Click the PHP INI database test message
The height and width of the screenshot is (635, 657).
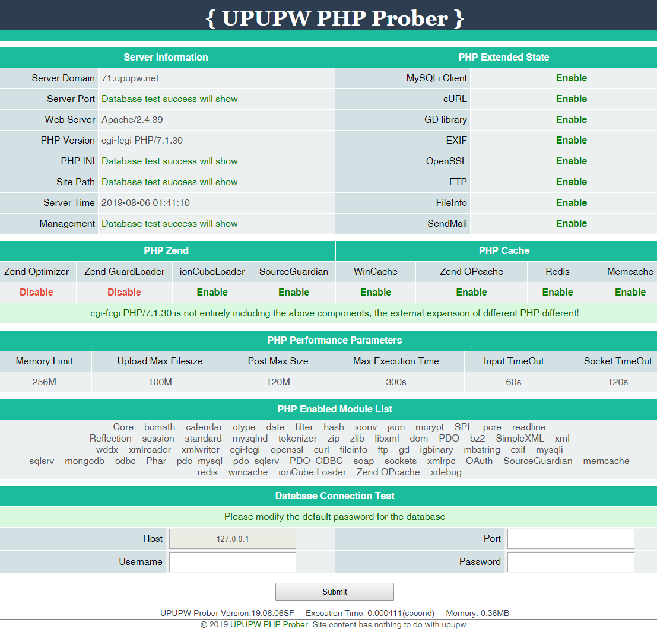[x=169, y=161]
